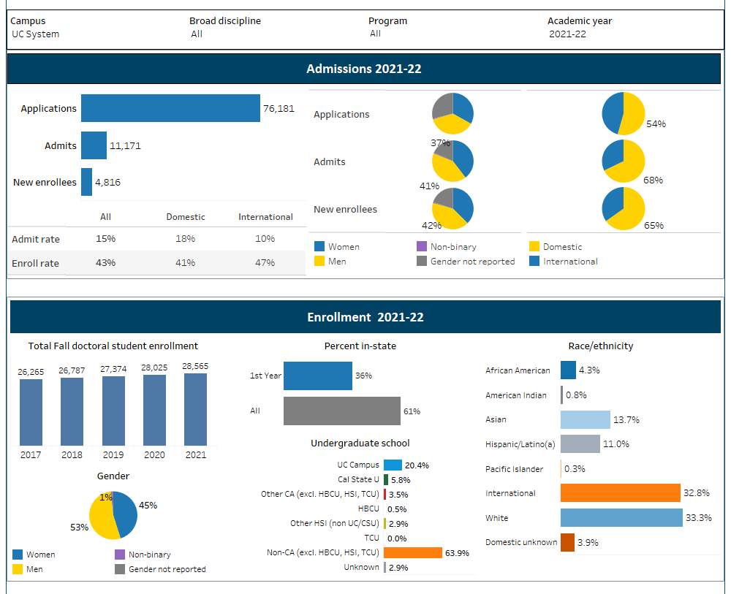Image resolution: width=731 pixels, height=594 pixels.
Task: Click the Admit rate 15% value
Action: point(105,238)
